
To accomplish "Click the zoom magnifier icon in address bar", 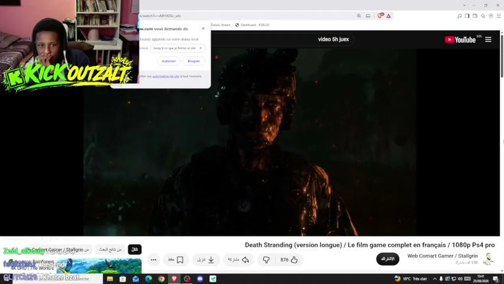I will (359, 16).
